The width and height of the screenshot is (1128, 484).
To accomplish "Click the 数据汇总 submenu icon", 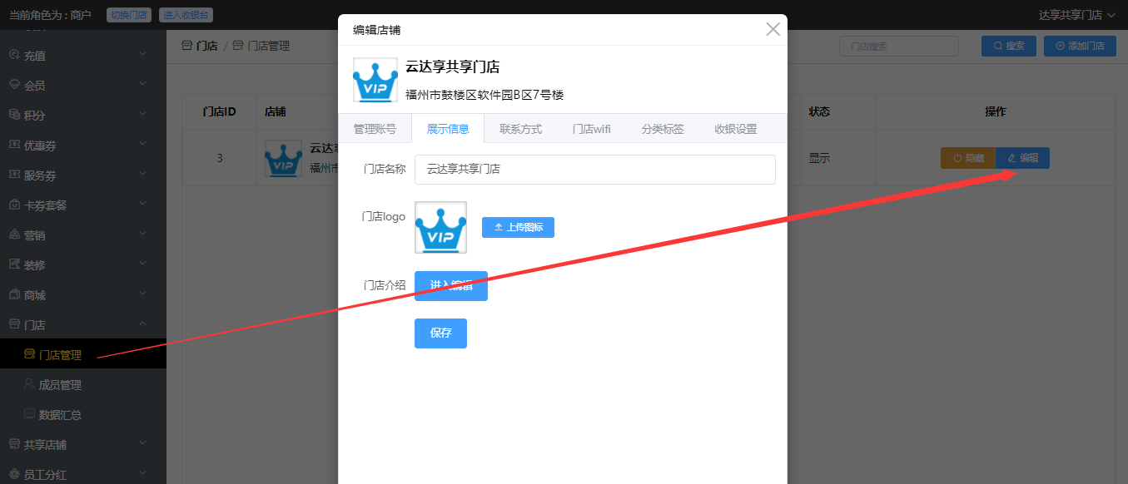I will click(x=29, y=414).
